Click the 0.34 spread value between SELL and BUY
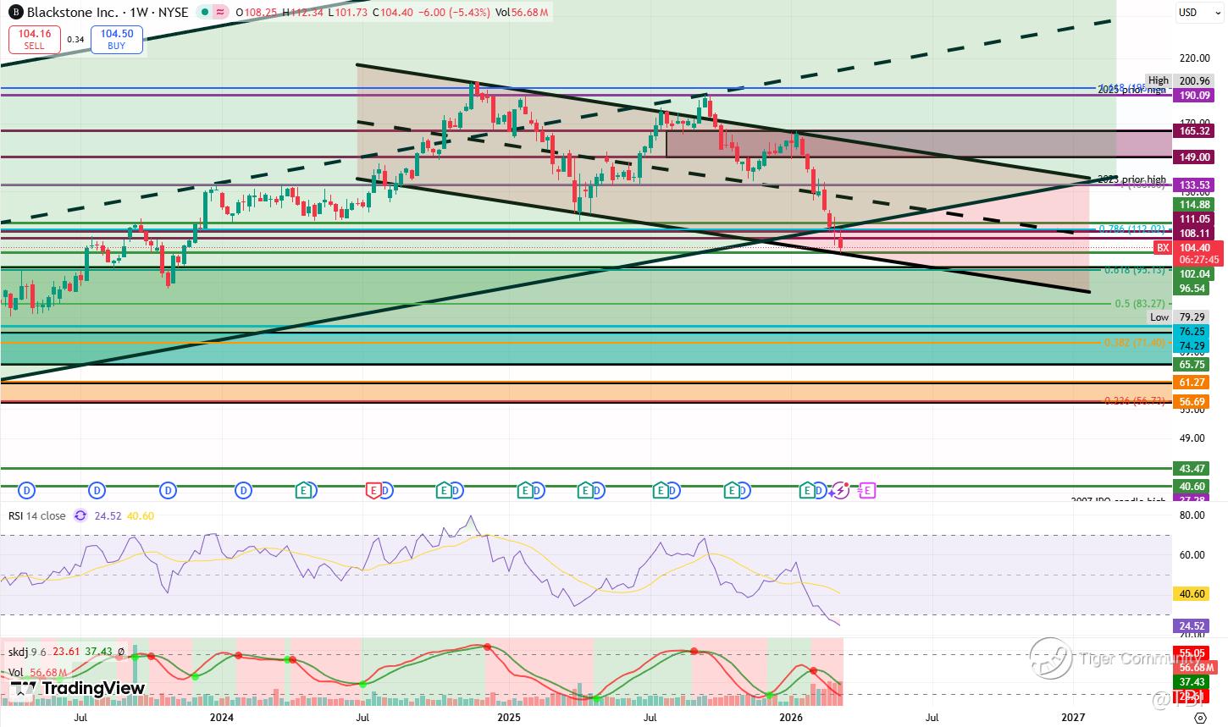 tap(75, 39)
